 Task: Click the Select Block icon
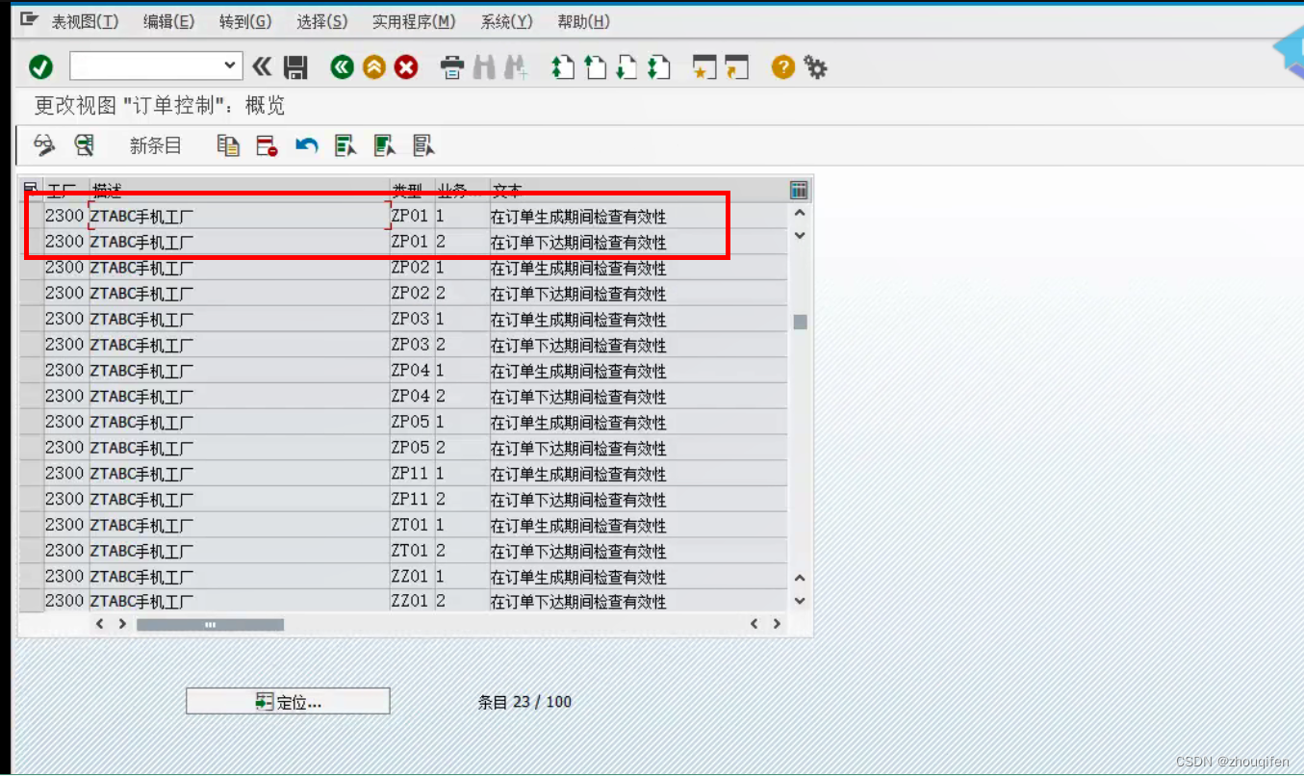[x=385, y=145]
